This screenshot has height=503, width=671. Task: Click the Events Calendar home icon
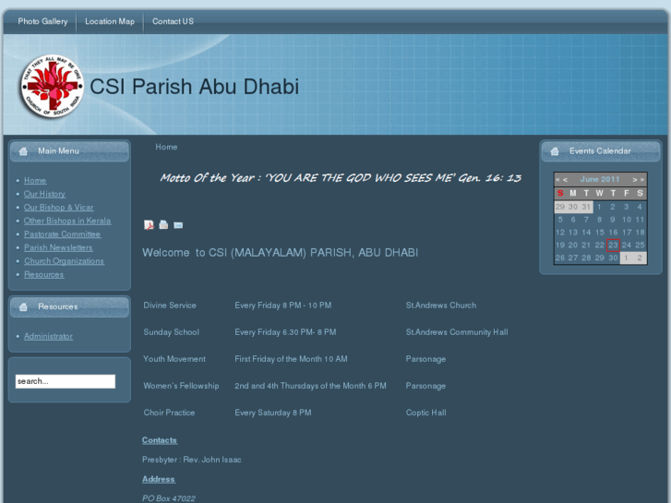(x=555, y=151)
